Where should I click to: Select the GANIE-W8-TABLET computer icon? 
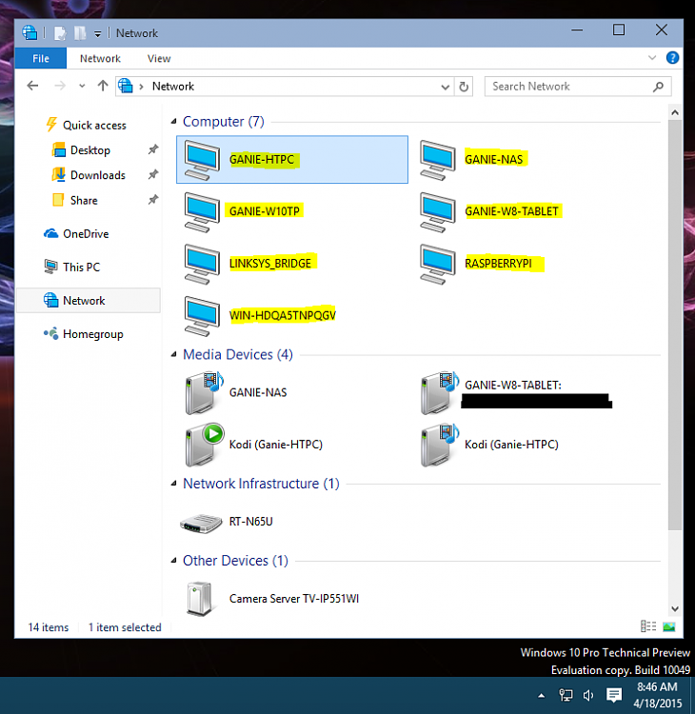pyautogui.click(x=437, y=211)
